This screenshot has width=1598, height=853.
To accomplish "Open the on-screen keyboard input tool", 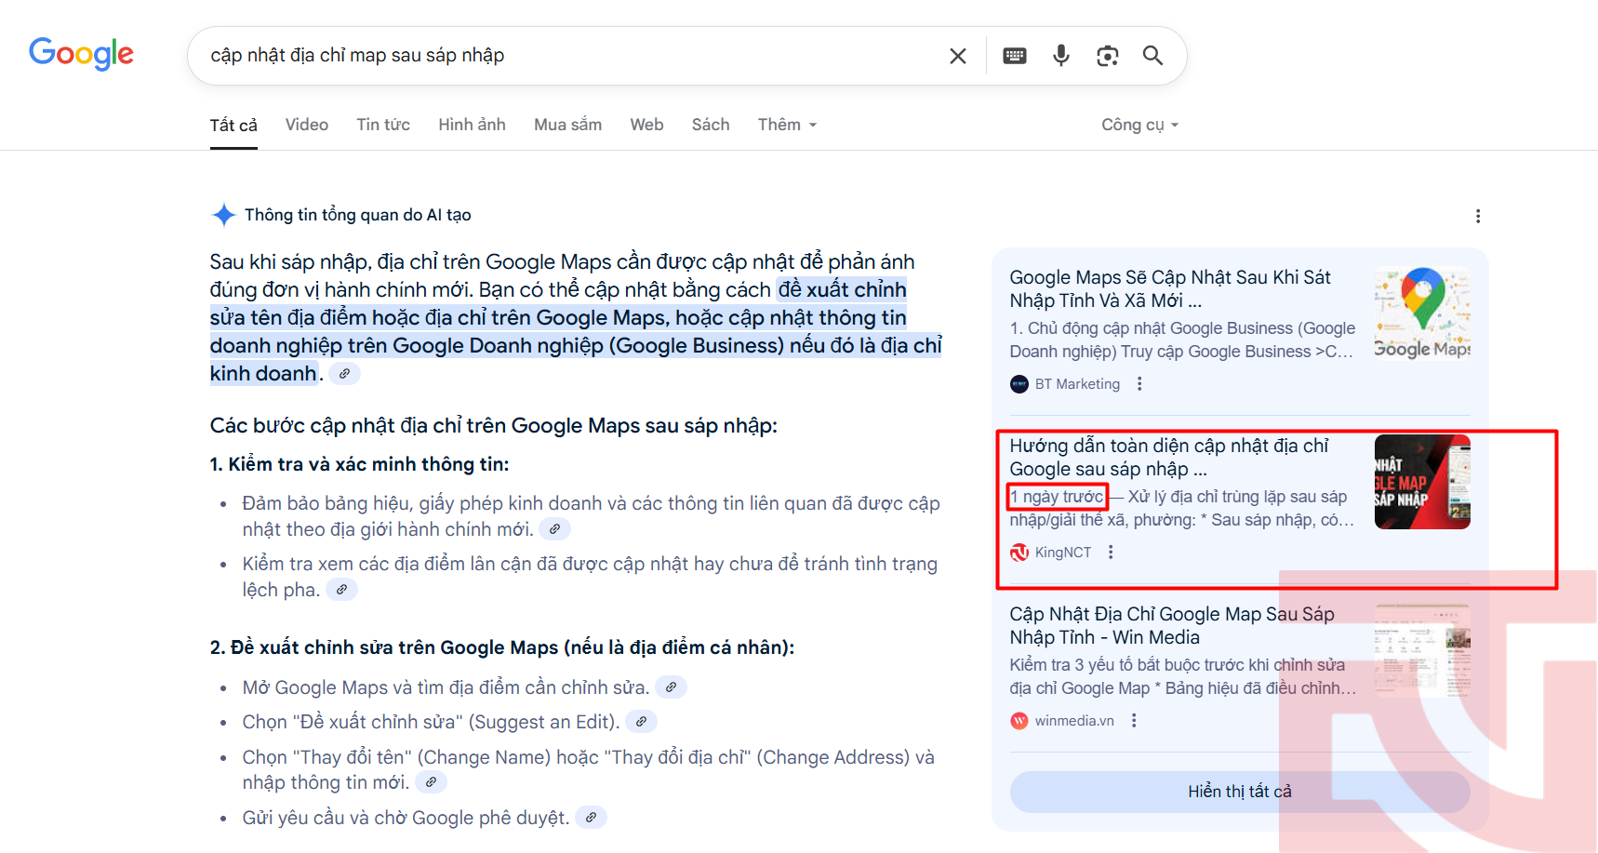I will [x=1015, y=56].
